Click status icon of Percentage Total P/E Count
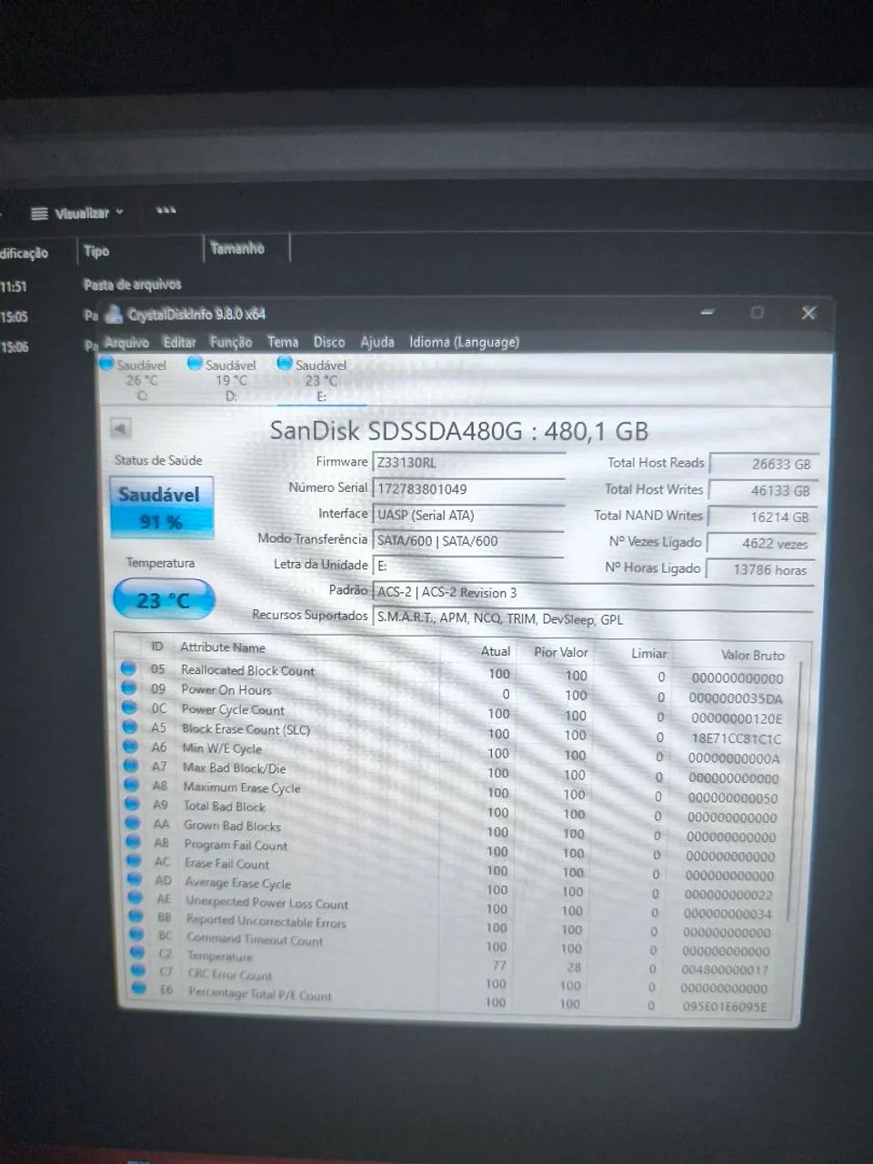Viewport: 873px width, 1164px height. click(x=140, y=988)
